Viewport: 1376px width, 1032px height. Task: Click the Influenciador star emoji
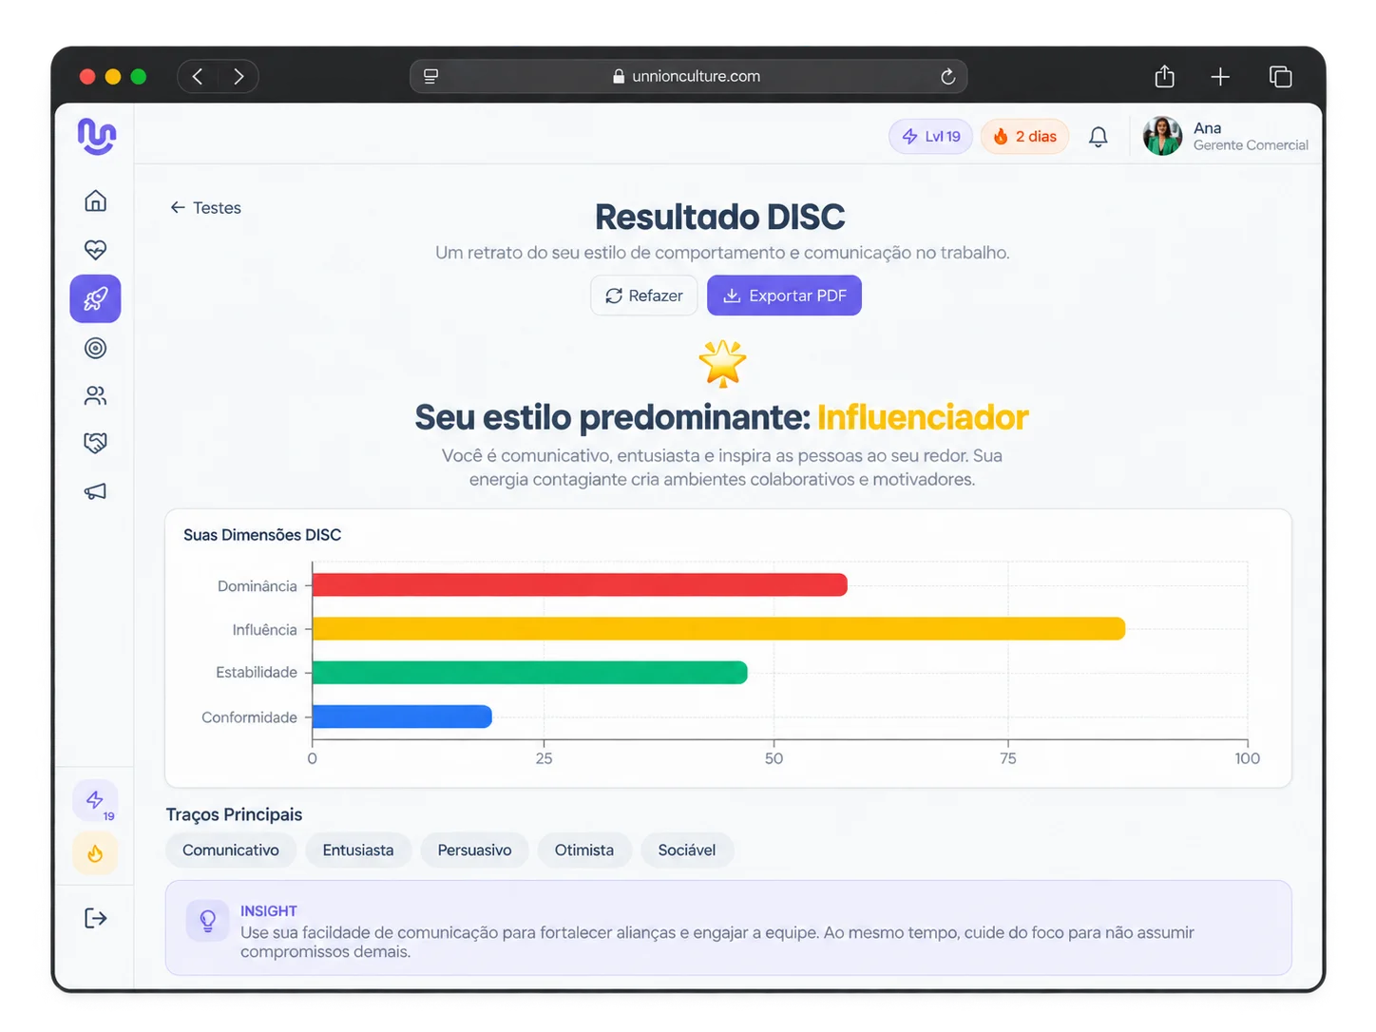[722, 364]
